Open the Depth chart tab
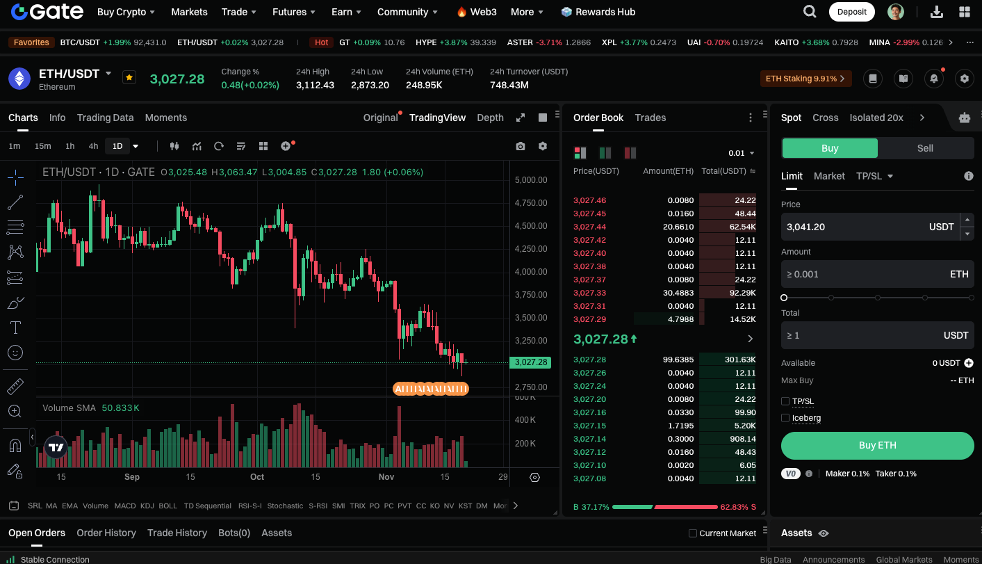Image resolution: width=982 pixels, height=564 pixels. pyautogui.click(x=490, y=118)
